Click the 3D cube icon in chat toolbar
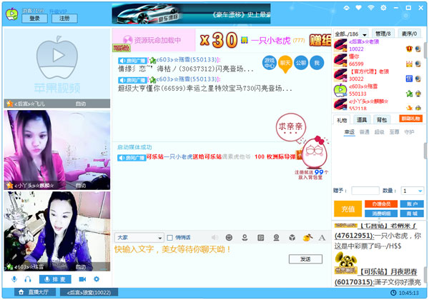 [x=292, y=237]
